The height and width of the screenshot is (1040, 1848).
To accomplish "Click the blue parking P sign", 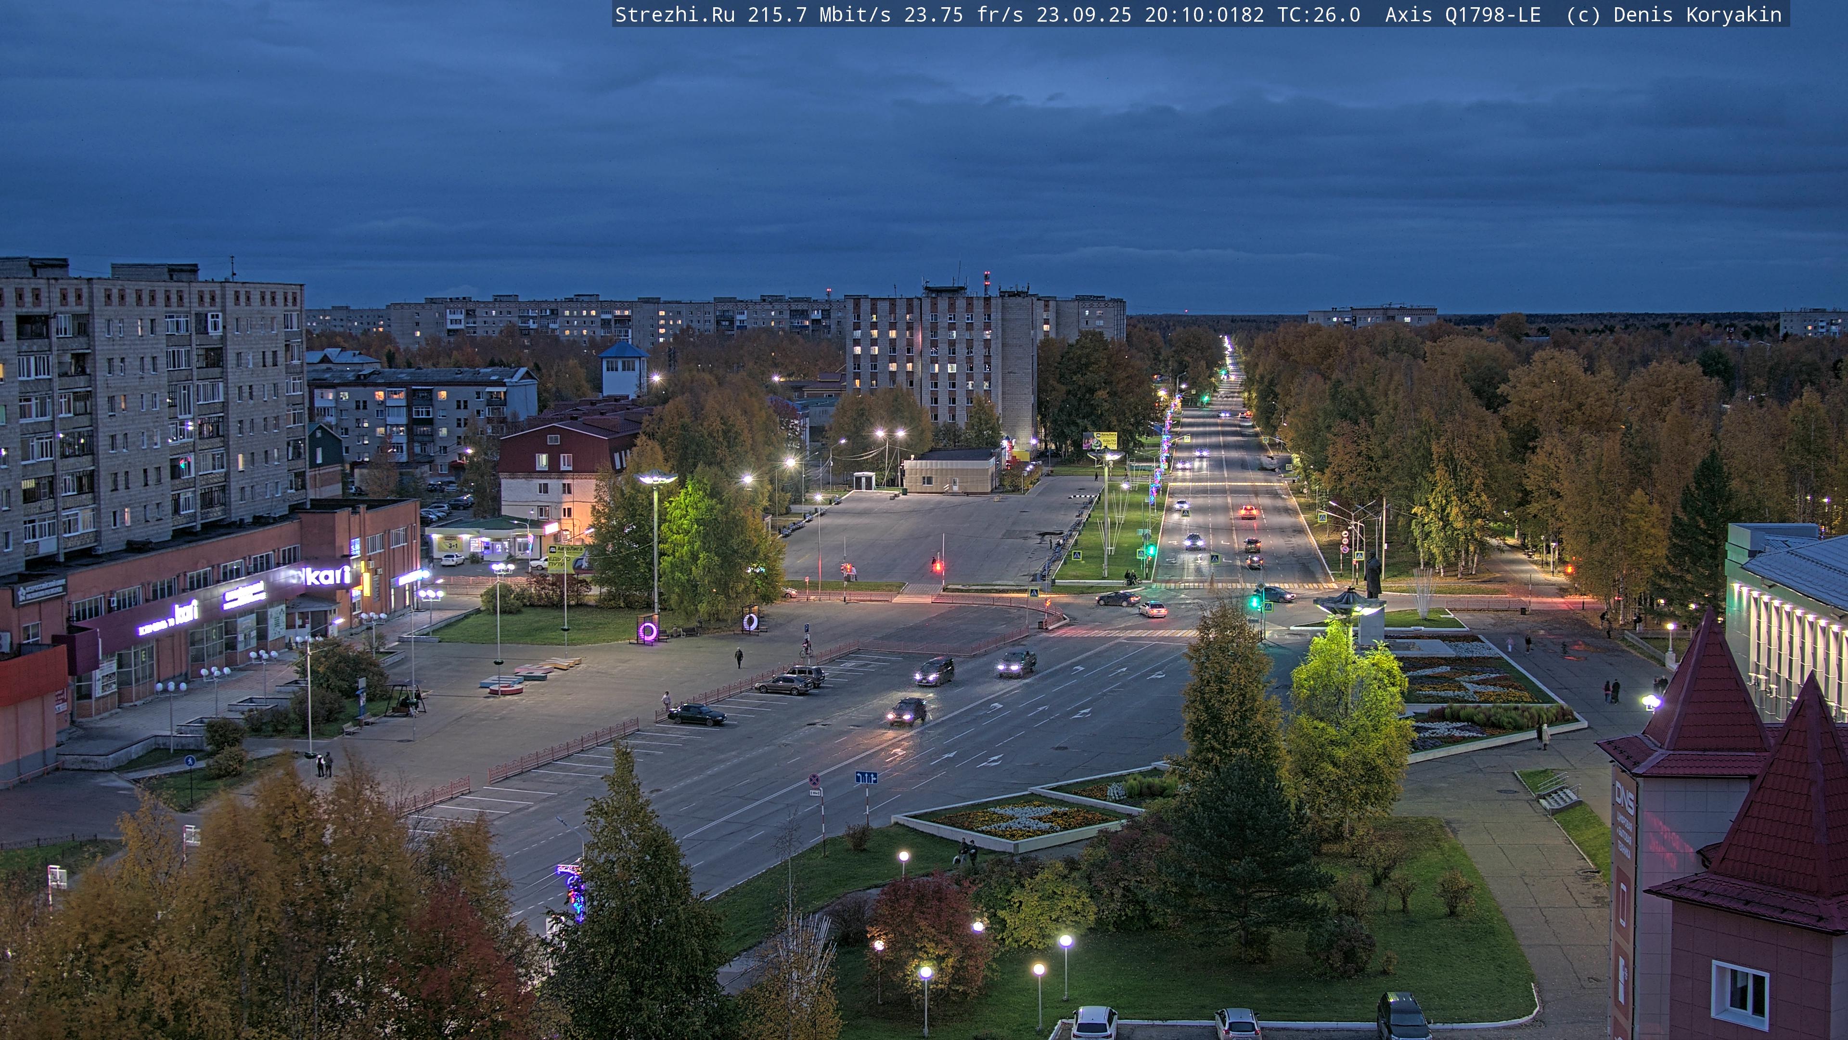I will click(807, 628).
